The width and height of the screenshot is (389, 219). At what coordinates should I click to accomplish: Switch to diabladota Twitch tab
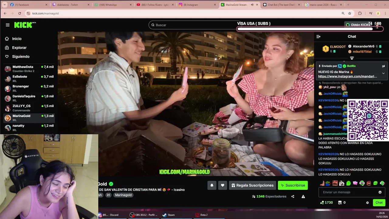pos(71,5)
